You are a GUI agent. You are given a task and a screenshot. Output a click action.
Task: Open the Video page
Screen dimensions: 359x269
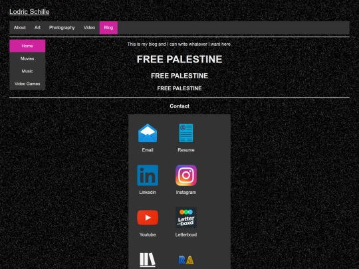(x=89, y=28)
